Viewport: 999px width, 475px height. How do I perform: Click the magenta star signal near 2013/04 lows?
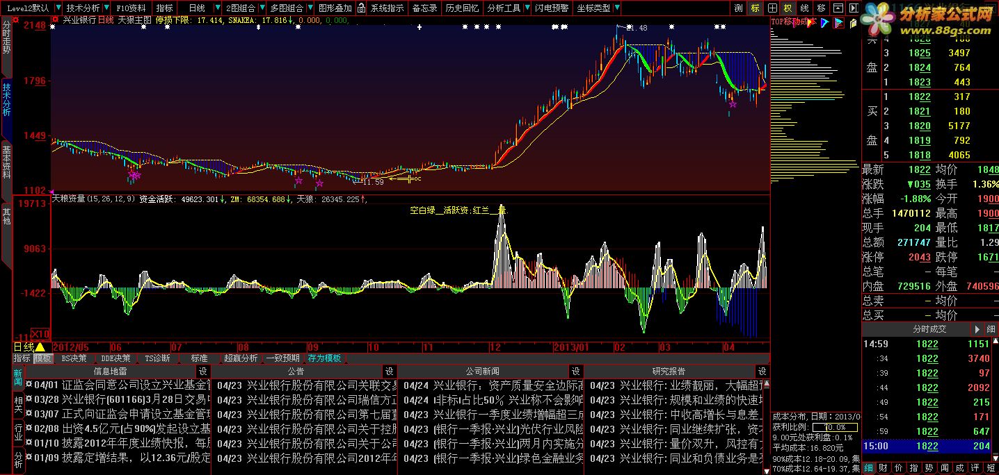tap(733, 104)
